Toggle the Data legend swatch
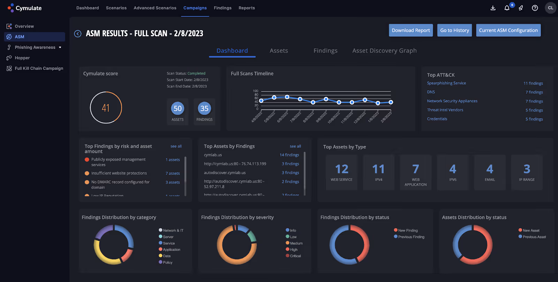Viewport: 558px width, 282px height. [160, 256]
